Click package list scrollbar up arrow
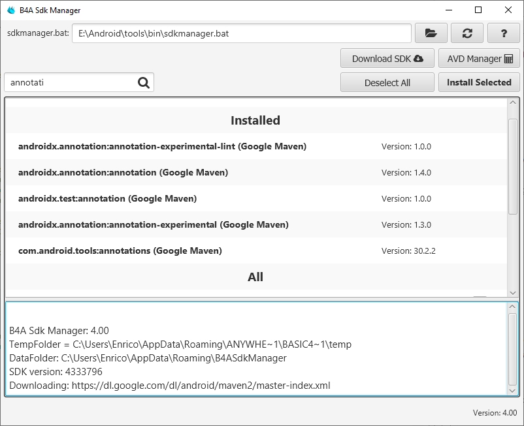 pos(513,102)
